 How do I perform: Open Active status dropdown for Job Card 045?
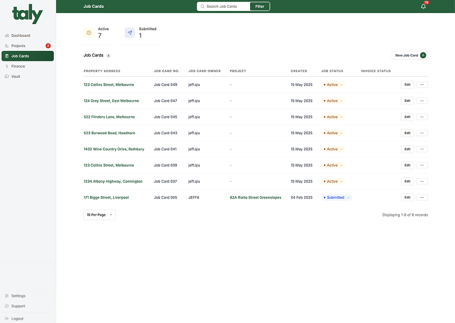pos(334,117)
